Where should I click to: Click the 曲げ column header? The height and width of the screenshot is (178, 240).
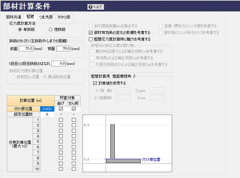(x=61, y=103)
